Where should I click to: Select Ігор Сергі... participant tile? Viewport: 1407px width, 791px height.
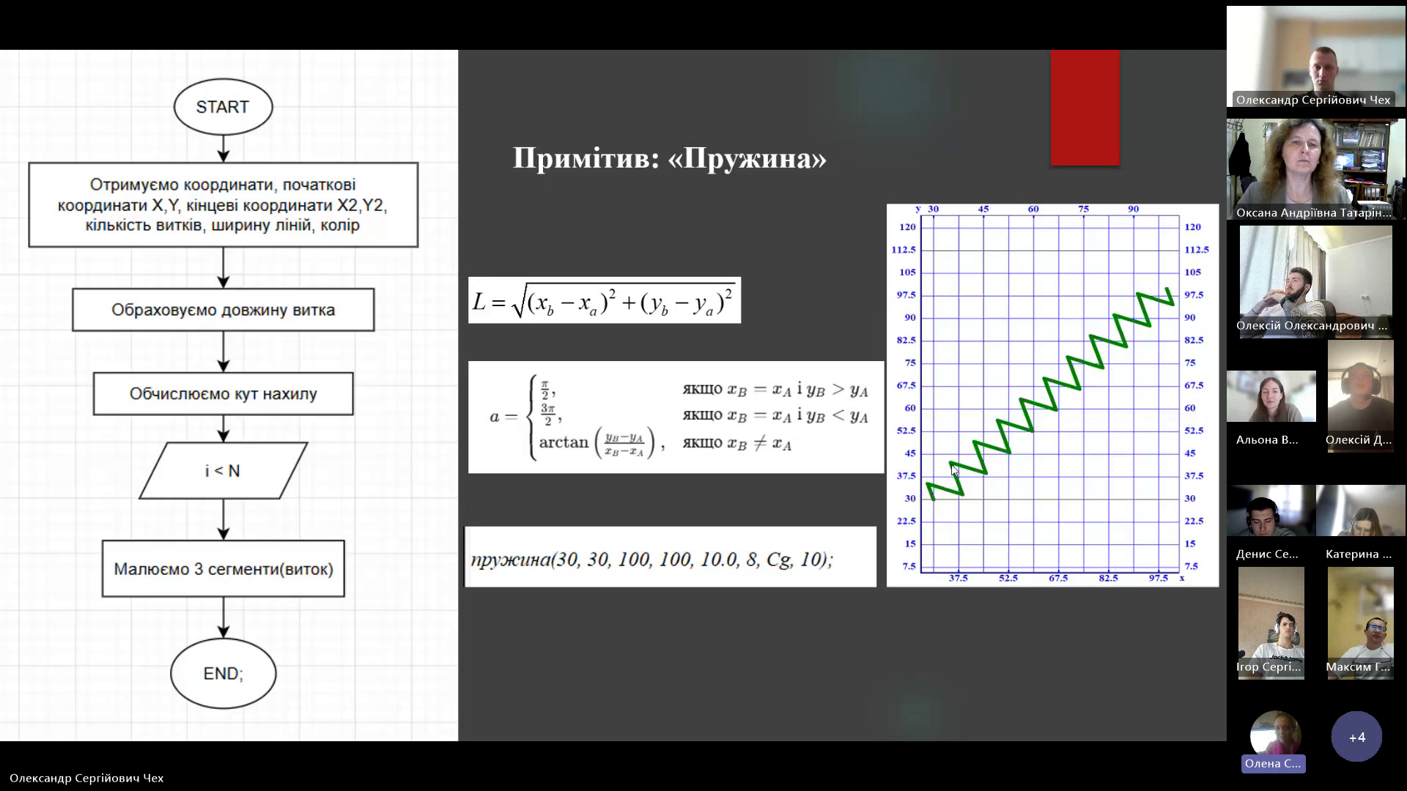tap(1271, 623)
